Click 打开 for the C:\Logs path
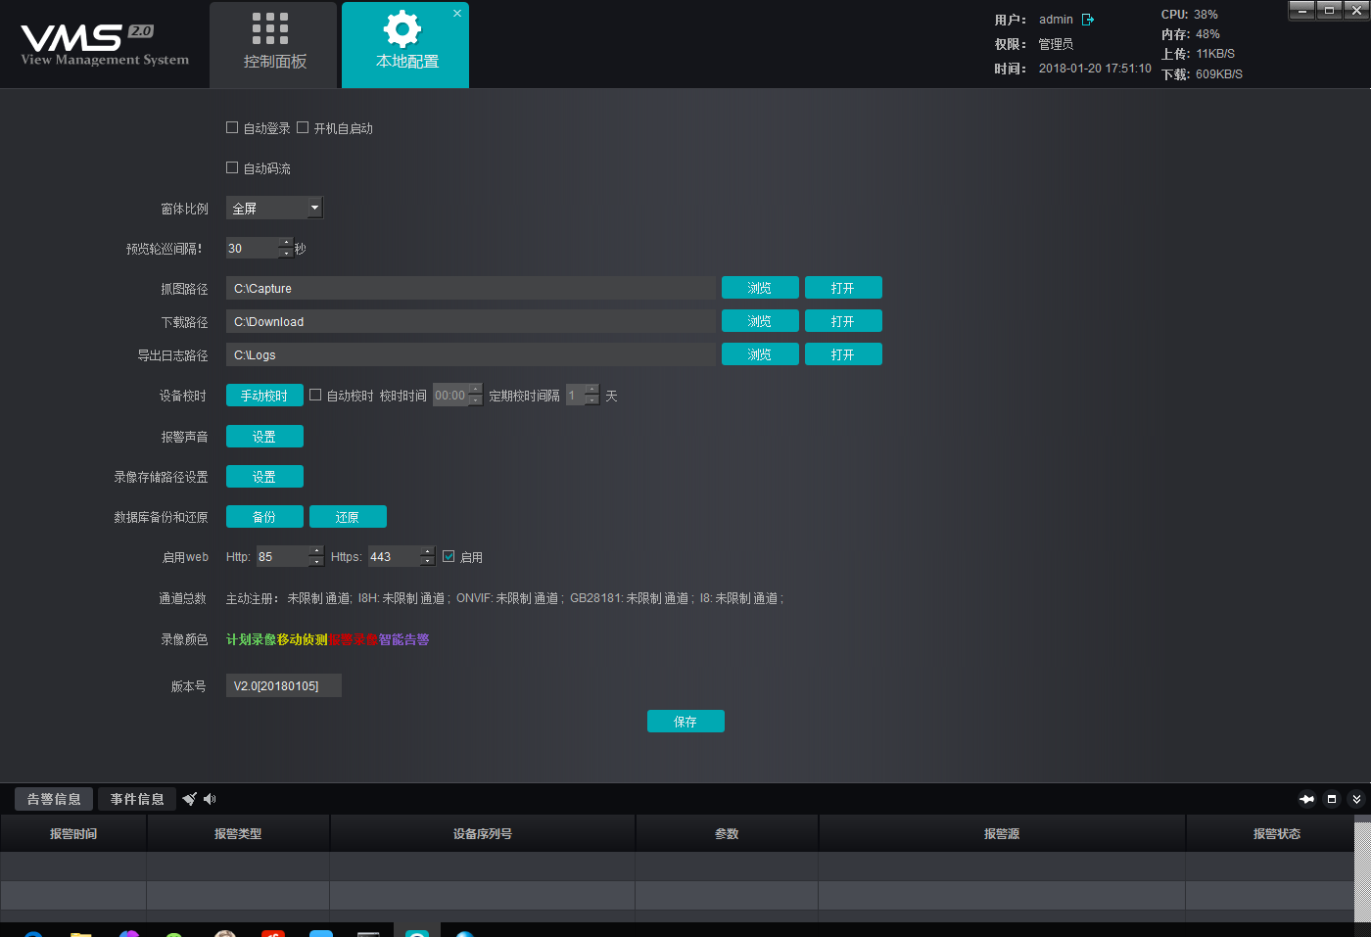 843,354
